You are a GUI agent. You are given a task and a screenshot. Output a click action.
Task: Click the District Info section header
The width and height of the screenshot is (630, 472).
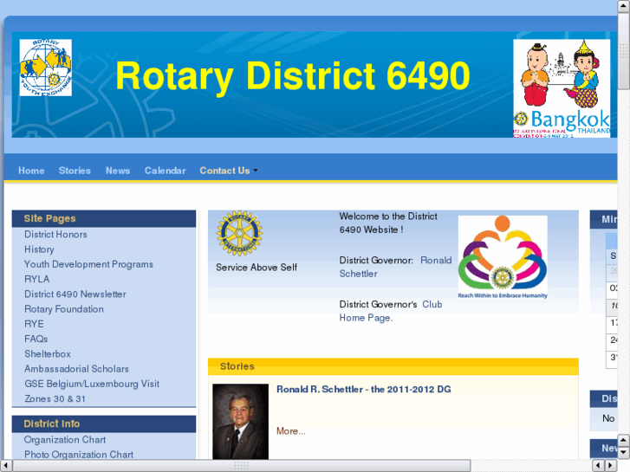pyautogui.click(x=104, y=424)
